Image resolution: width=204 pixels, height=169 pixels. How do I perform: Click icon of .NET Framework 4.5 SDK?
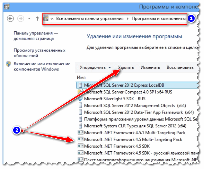click(x=81, y=146)
